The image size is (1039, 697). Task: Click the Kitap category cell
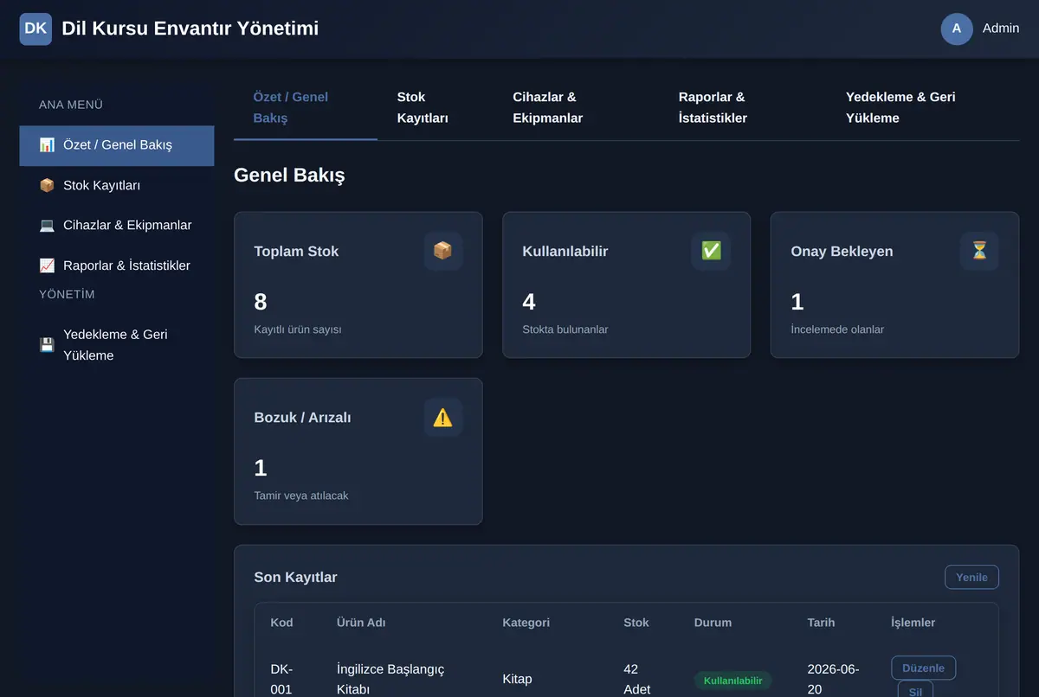[x=517, y=679]
